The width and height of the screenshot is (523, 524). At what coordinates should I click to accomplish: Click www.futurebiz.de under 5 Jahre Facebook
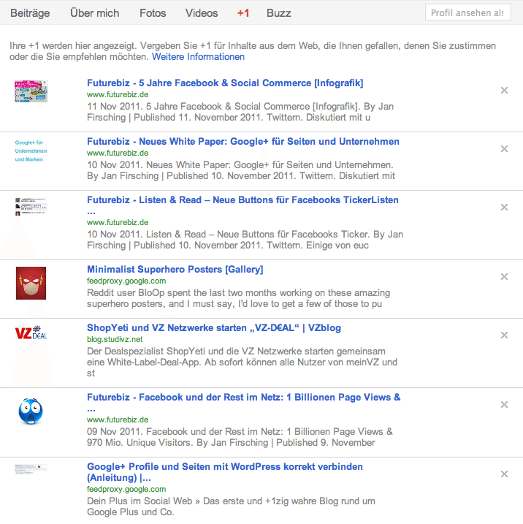(x=118, y=94)
